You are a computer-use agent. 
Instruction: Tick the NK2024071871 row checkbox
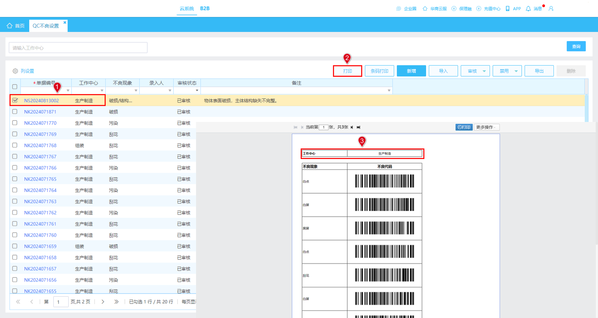[15, 112]
